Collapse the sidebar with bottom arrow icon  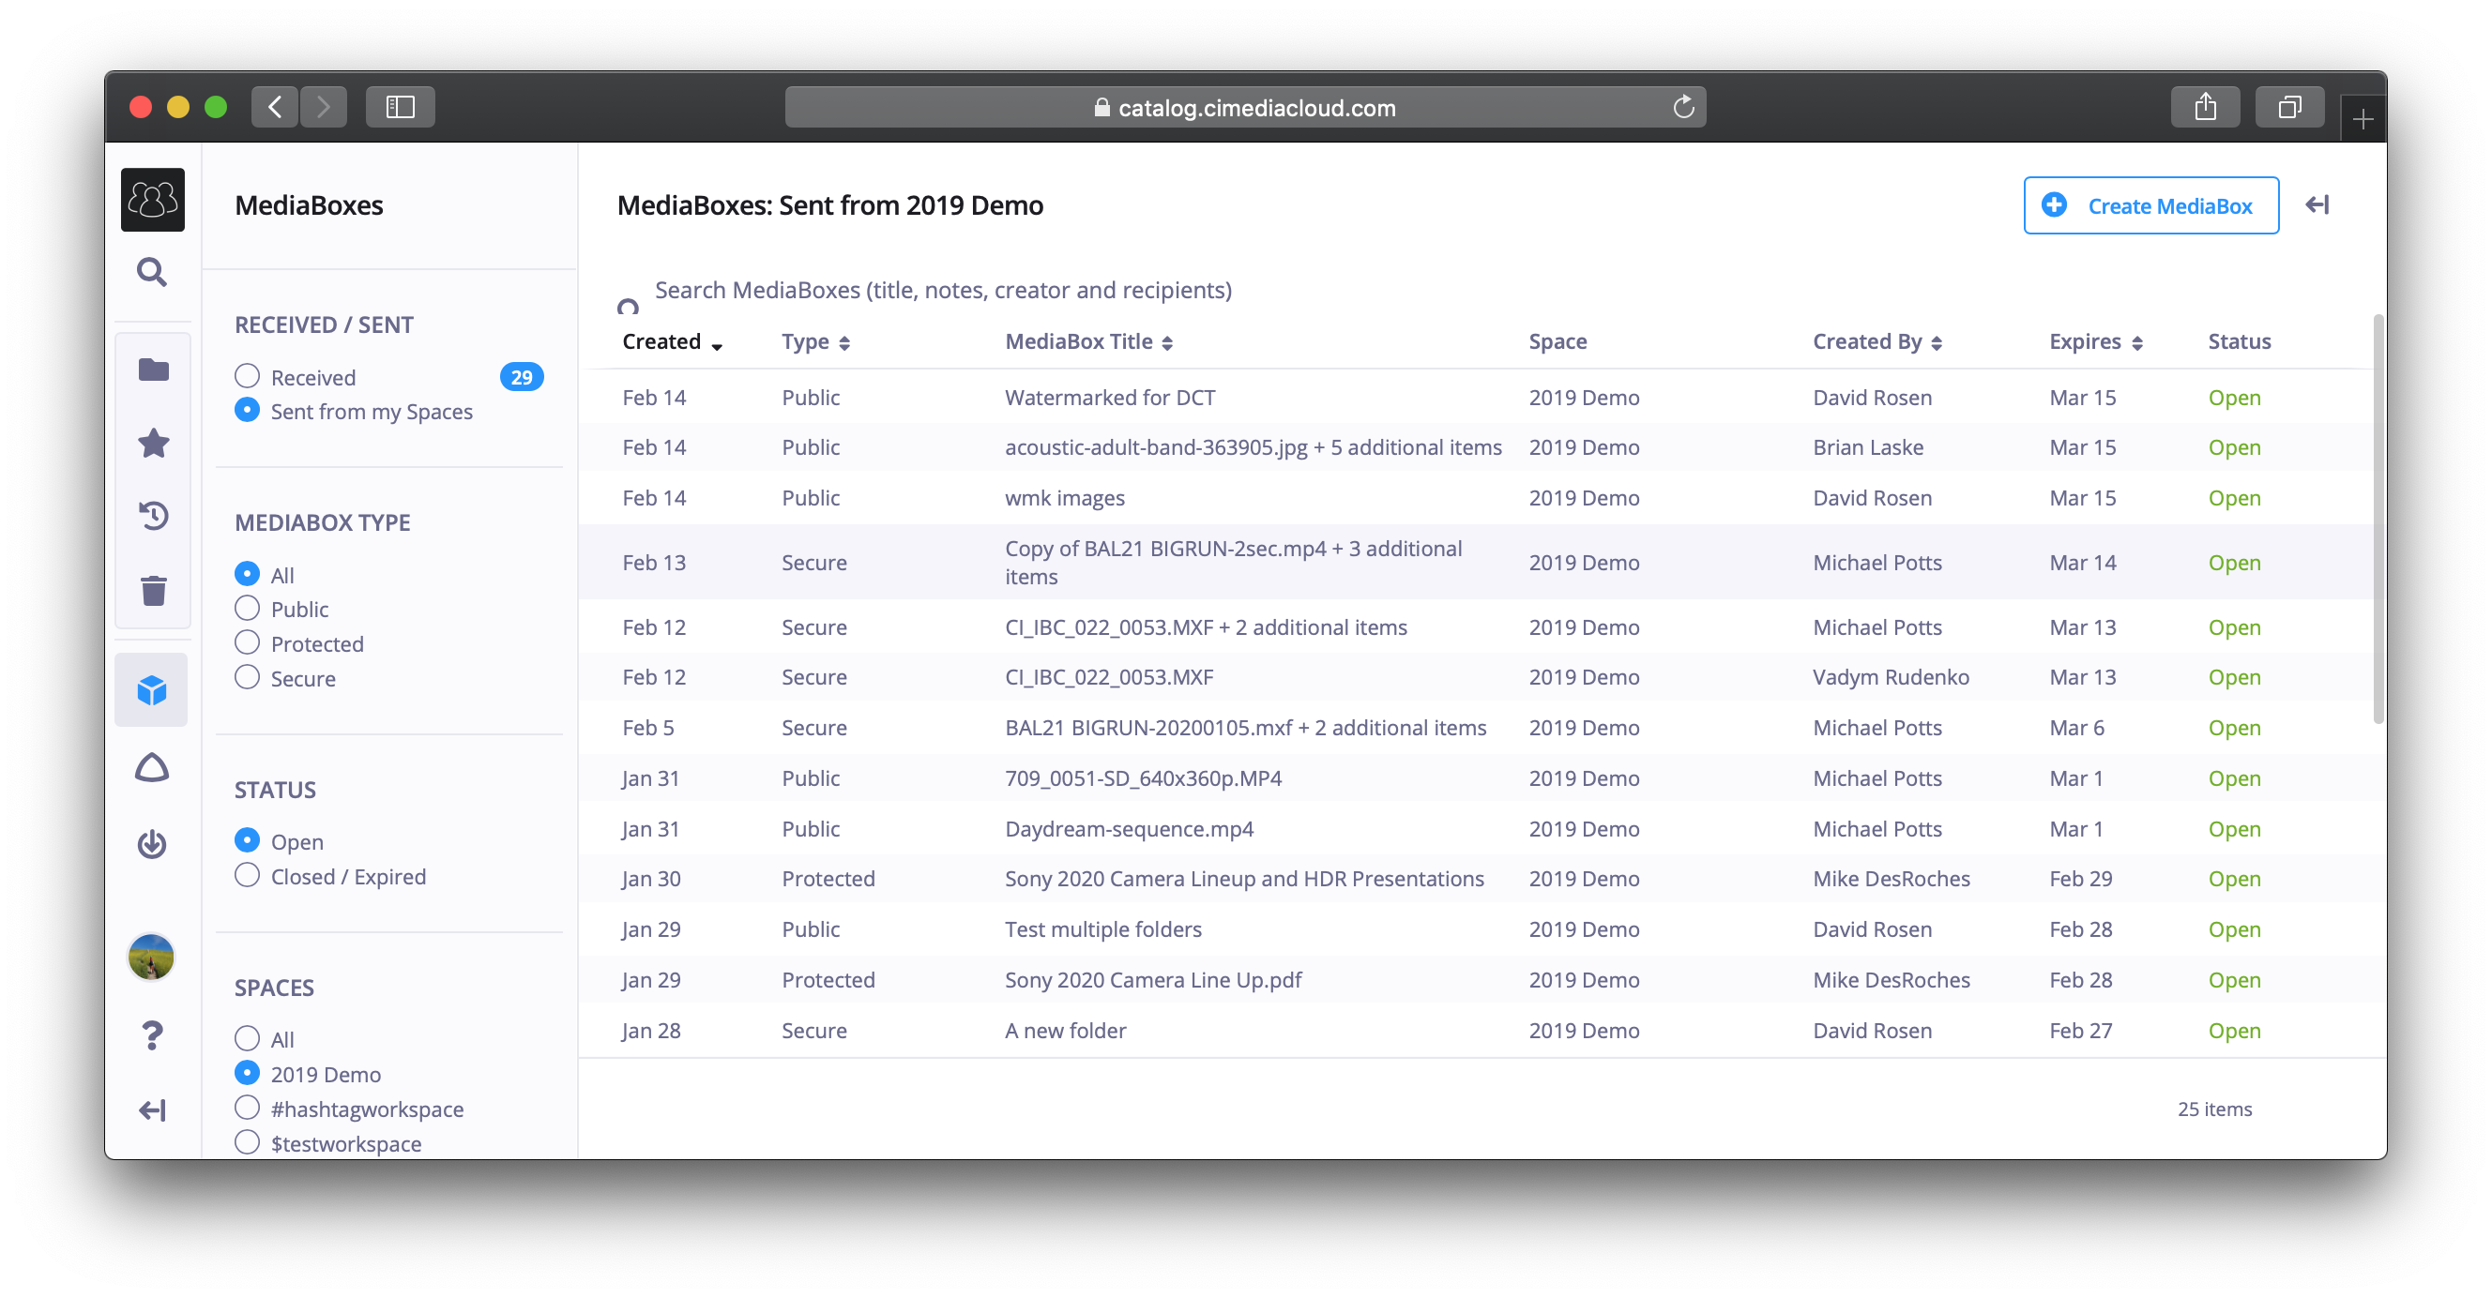coord(152,1109)
